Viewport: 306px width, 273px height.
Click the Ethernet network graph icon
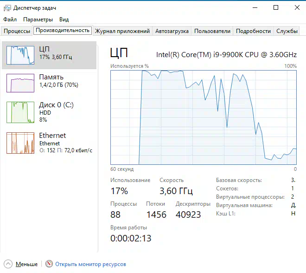20,143
